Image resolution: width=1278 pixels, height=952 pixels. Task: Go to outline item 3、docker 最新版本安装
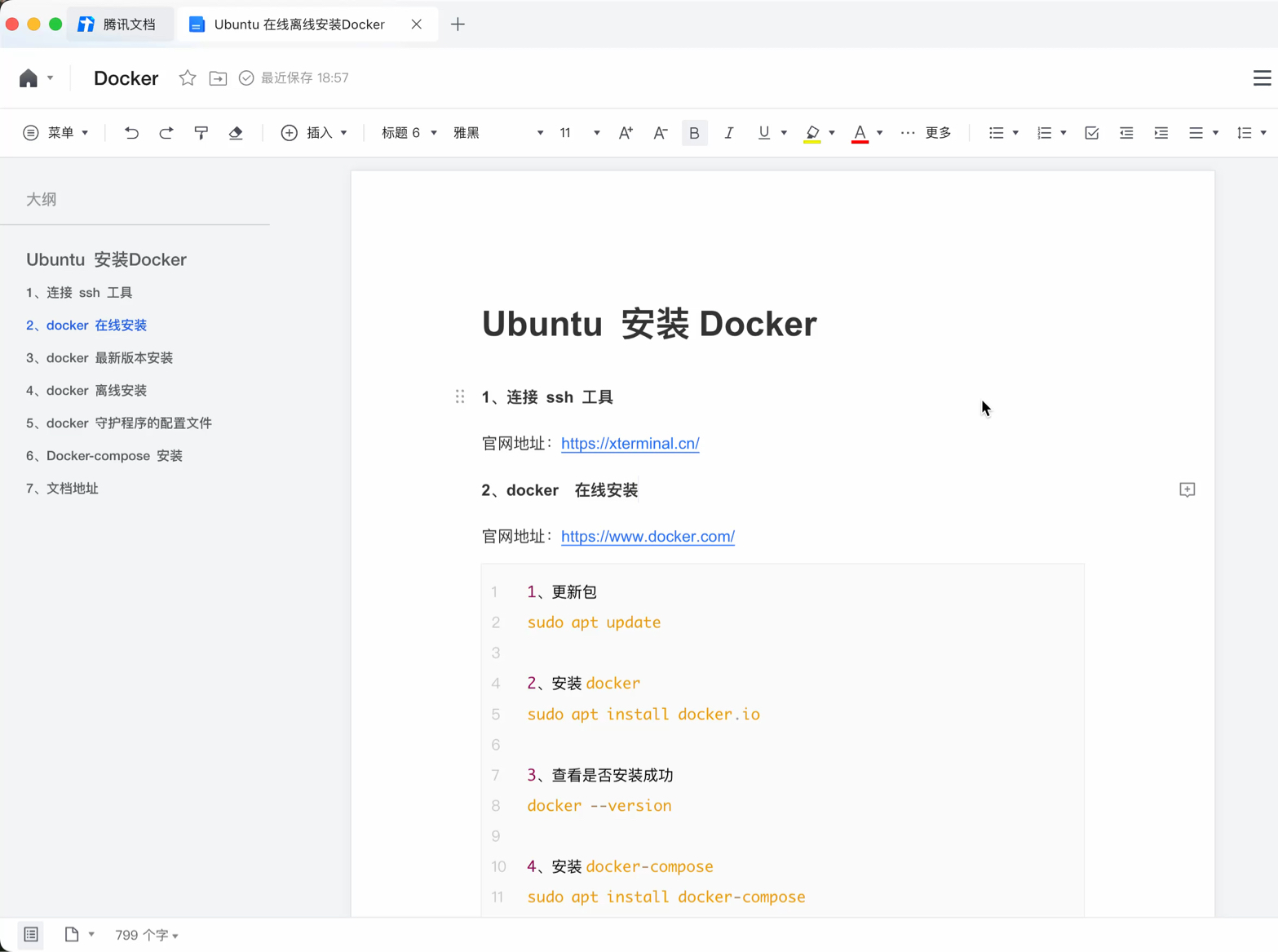coord(99,357)
